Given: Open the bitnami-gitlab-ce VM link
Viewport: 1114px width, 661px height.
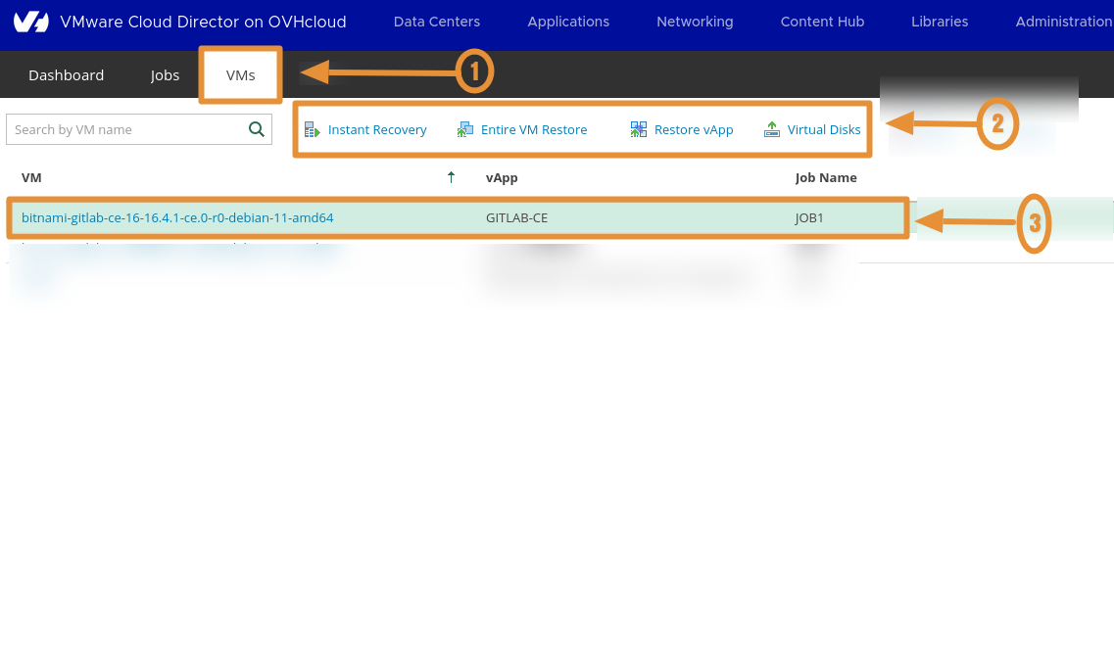Looking at the screenshot, I should click(x=177, y=217).
